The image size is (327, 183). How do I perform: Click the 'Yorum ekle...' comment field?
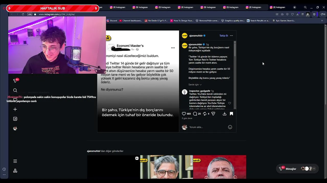[x=207, y=127]
